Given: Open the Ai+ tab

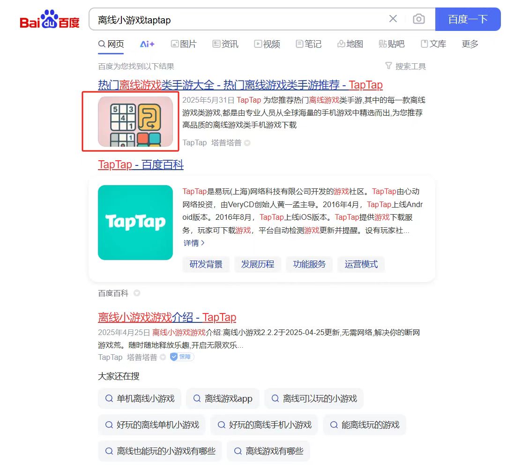Looking at the screenshot, I should (147, 44).
